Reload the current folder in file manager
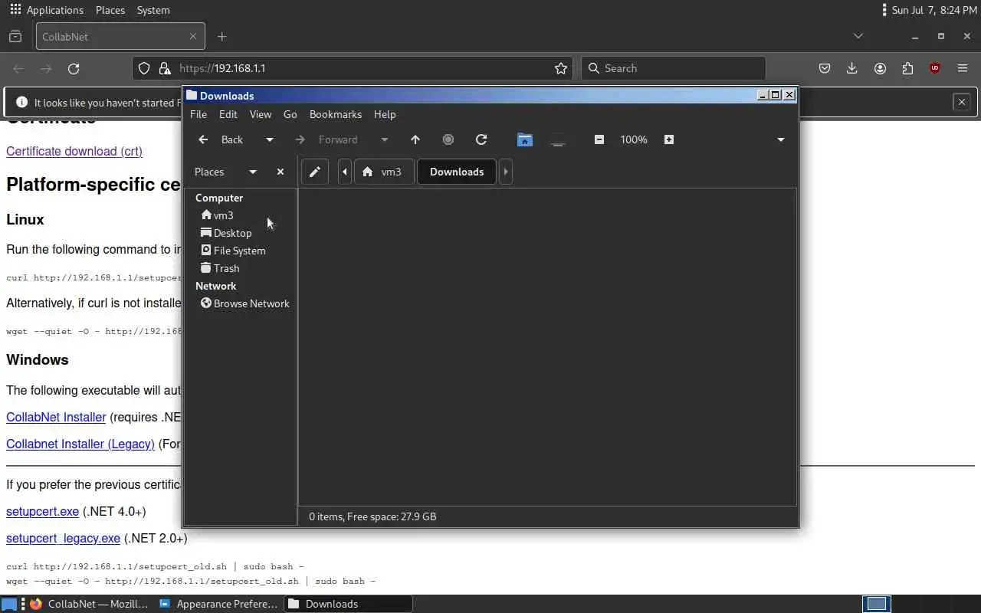The image size is (981, 613). (x=481, y=139)
